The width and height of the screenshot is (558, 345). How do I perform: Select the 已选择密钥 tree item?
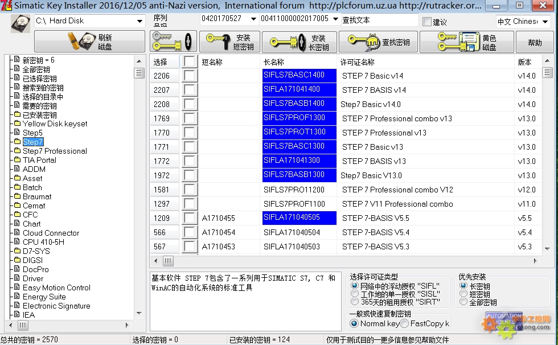click(x=39, y=78)
